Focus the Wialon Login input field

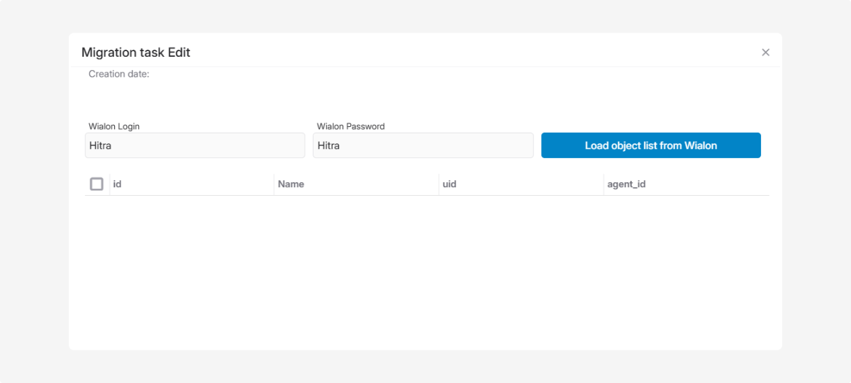coord(194,145)
